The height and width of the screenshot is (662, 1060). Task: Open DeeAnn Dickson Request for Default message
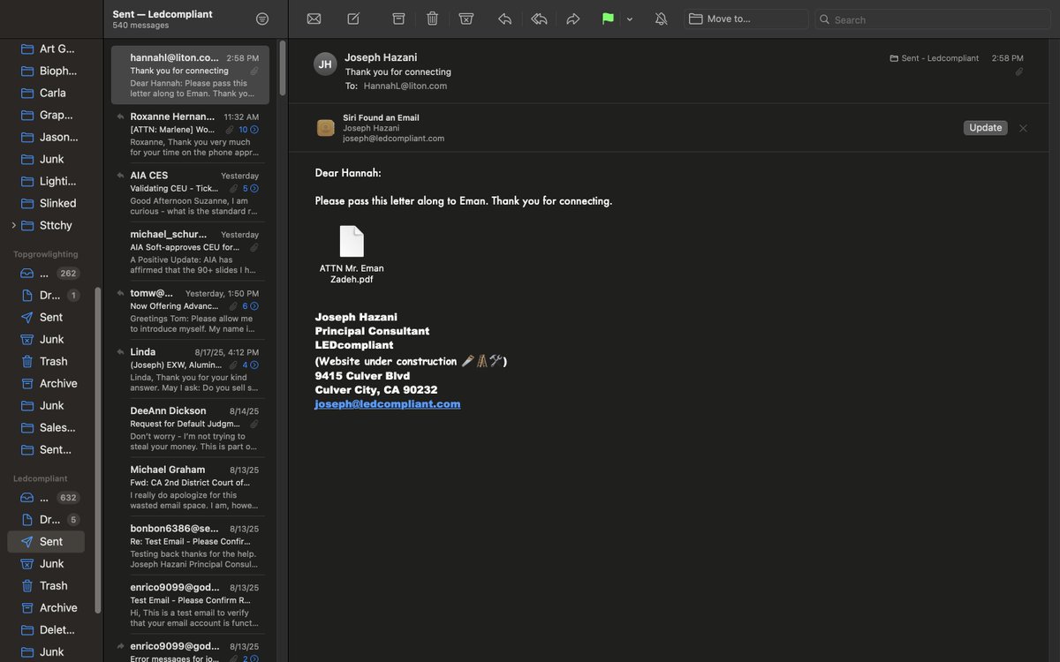[190, 428]
